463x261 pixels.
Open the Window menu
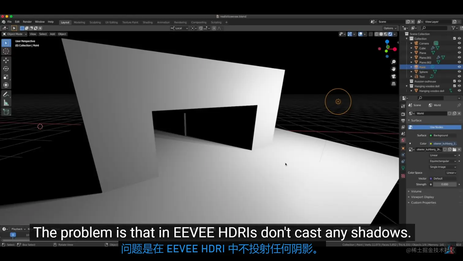coord(40,22)
